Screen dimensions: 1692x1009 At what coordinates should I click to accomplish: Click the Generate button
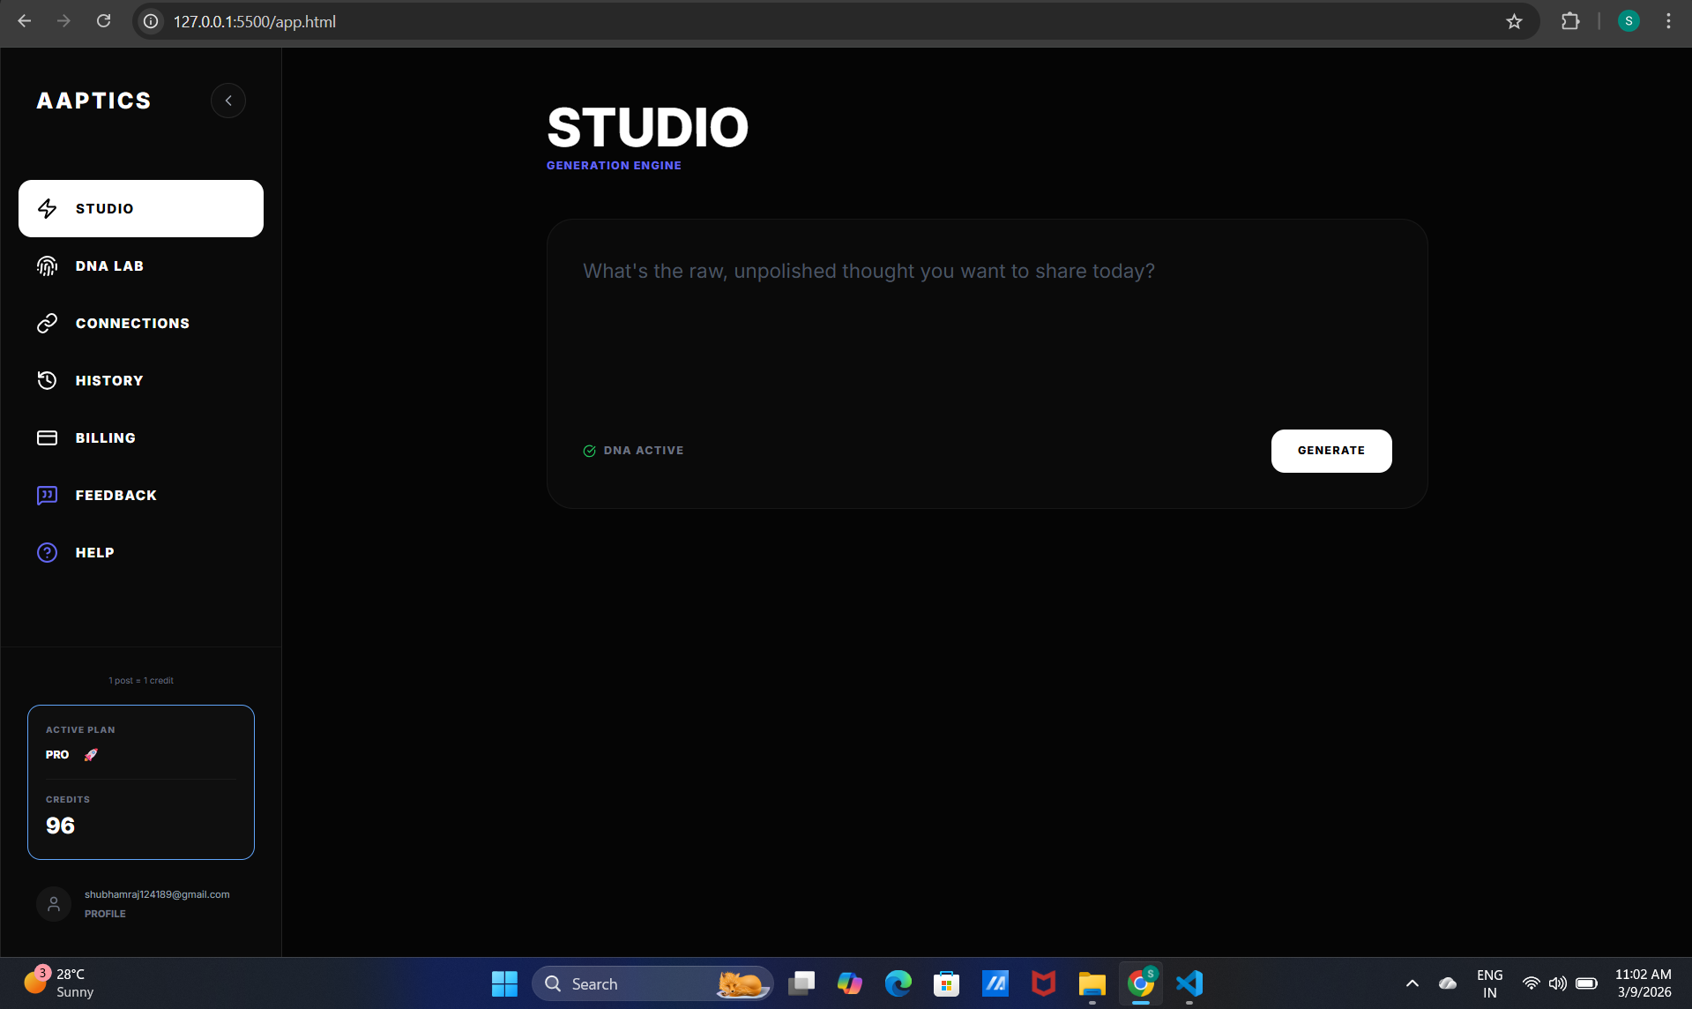tap(1331, 451)
